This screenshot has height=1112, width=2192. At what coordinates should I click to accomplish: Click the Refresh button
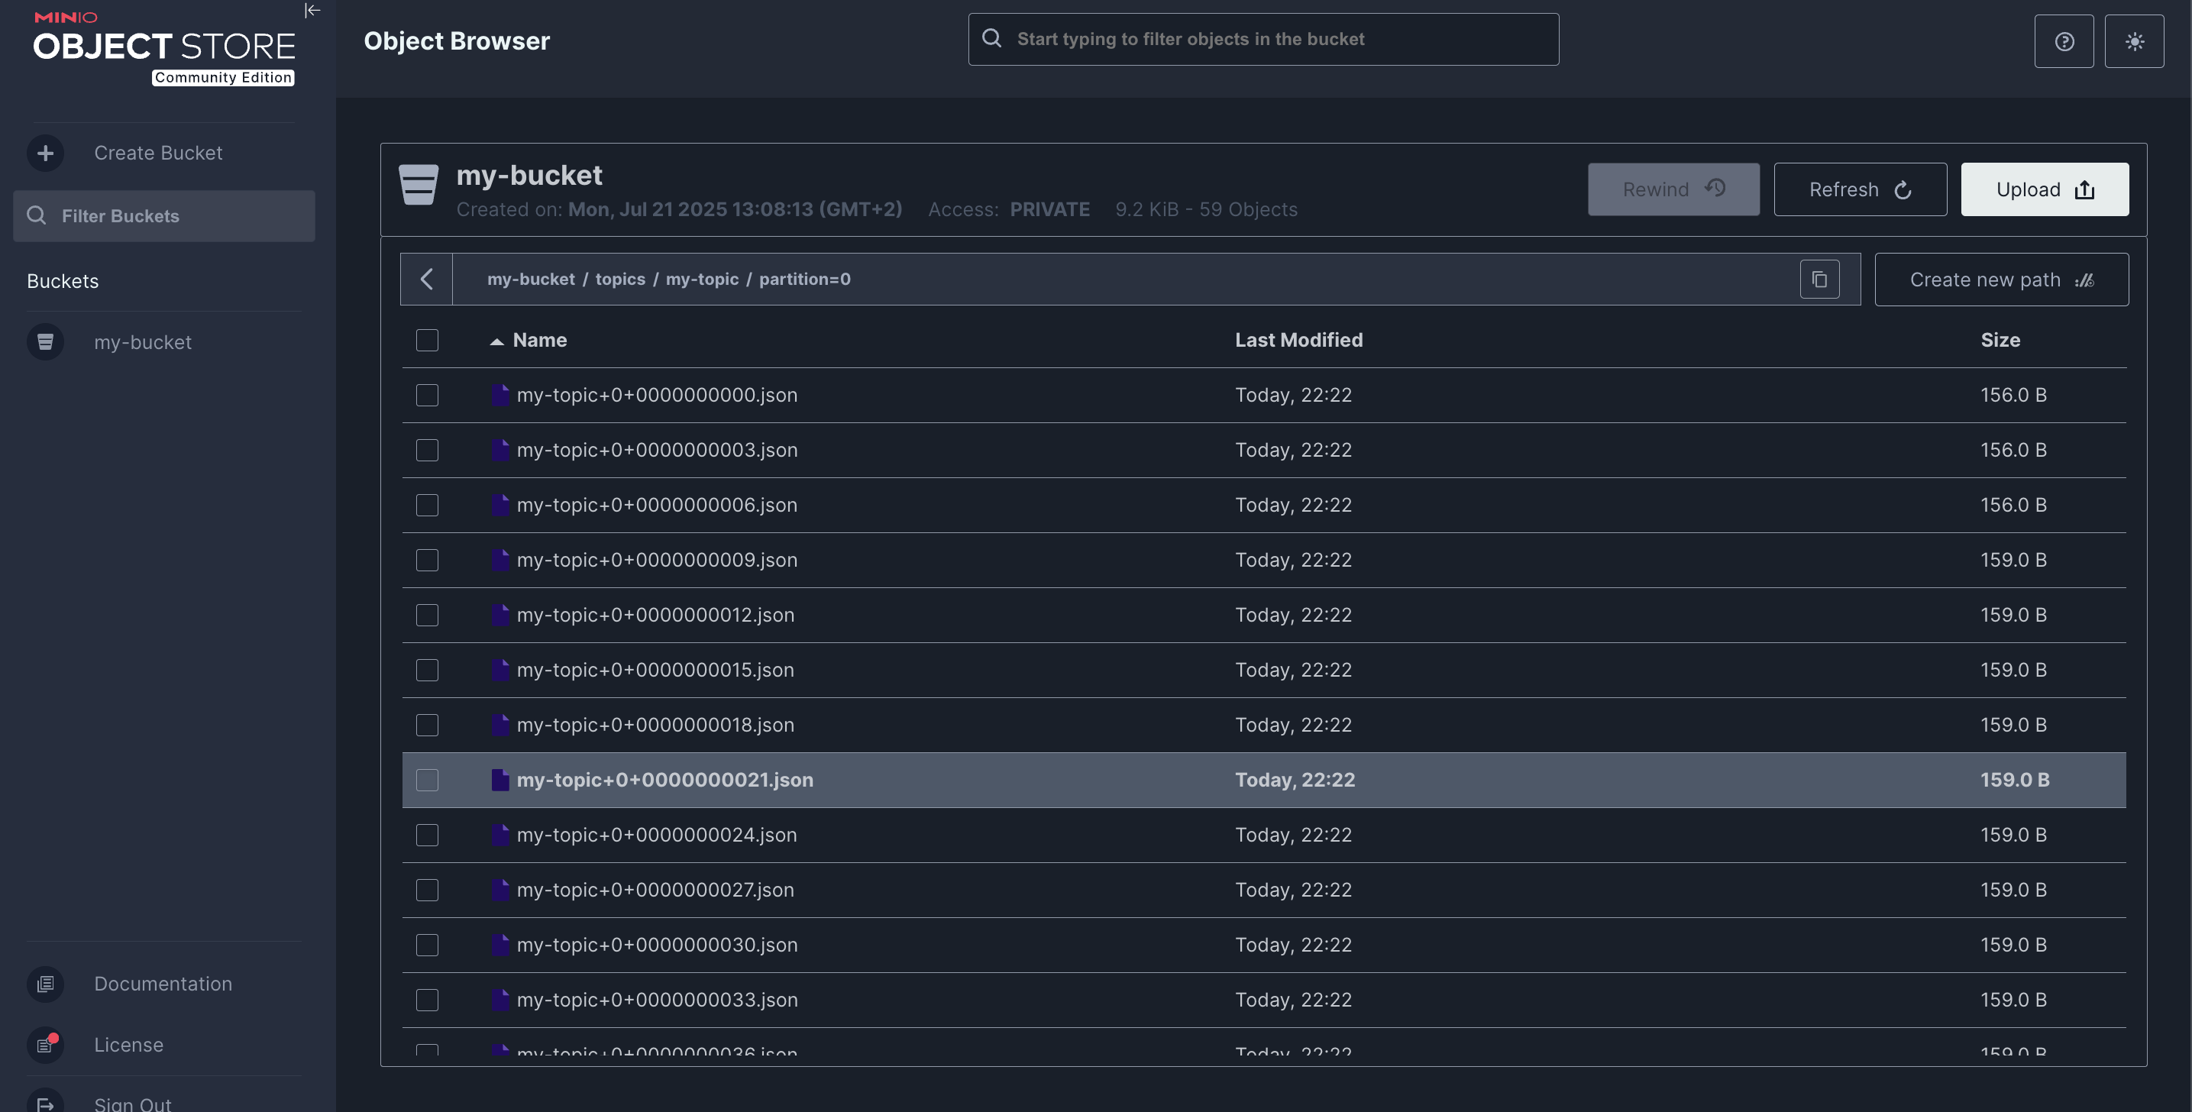pos(1860,189)
